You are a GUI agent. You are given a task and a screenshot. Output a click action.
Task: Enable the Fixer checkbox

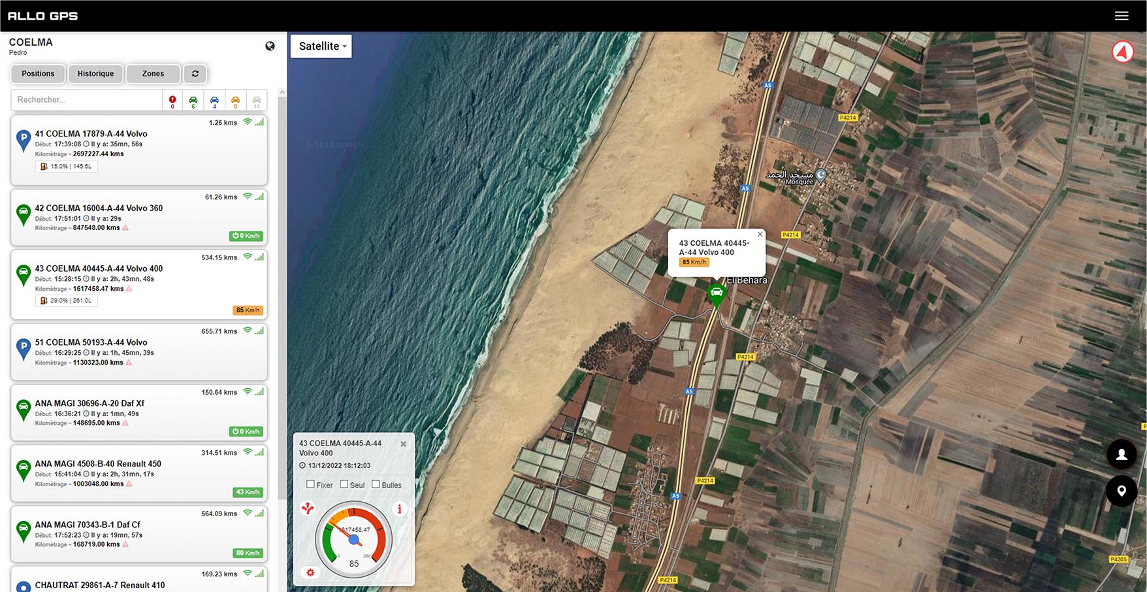click(x=311, y=484)
